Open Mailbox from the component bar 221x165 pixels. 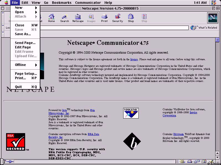click(190, 162)
